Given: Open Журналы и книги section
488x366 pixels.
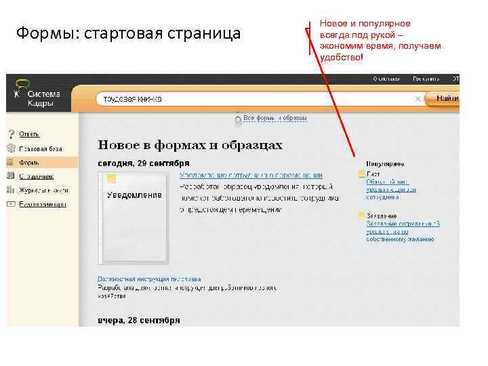Looking at the screenshot, I should click(x=43, y=190).
